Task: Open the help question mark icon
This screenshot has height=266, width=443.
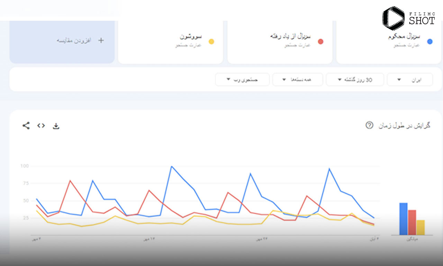Action: point(369,125)
